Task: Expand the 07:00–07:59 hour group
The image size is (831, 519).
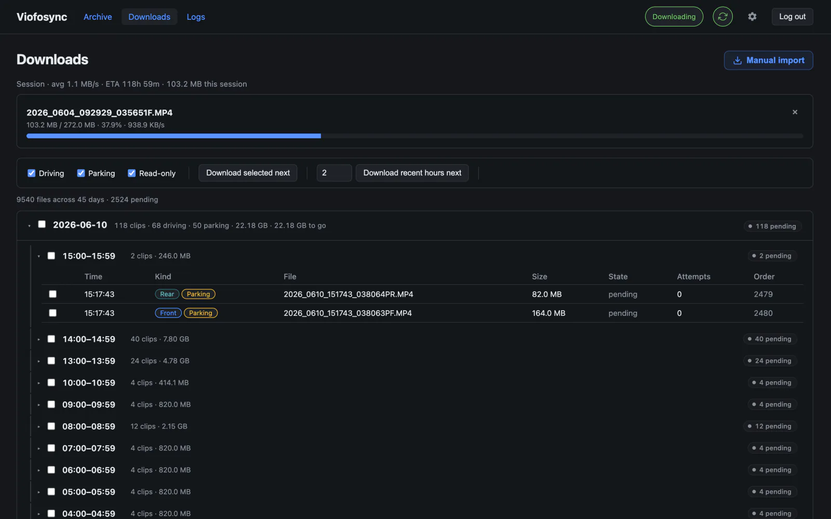Action: point(38,448)
